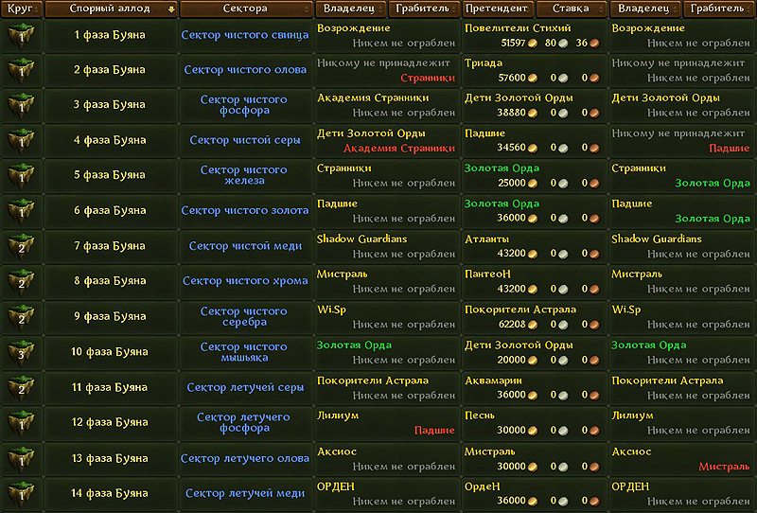The image size is (757, 513).
Task: Sort by the Сектора column header
Action: [245, 9]
